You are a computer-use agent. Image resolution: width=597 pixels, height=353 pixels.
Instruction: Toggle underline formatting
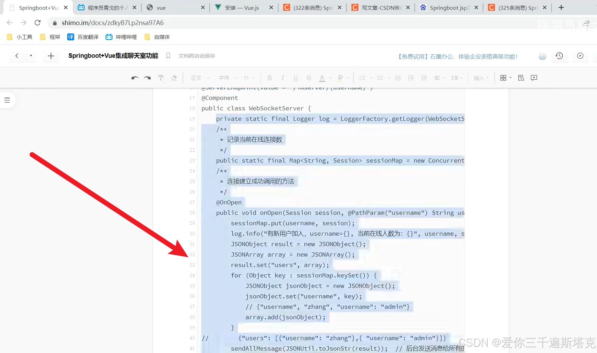(295, 78)
